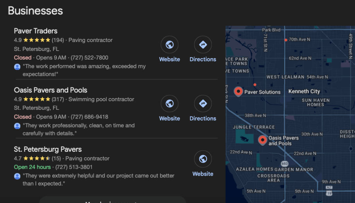The image size is (355, 203).
Task: Select the Paver Solutions map pin
Action: 238,91
